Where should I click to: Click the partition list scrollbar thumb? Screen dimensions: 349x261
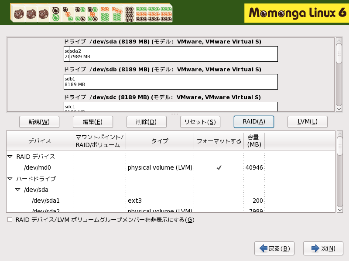[340, 146]
